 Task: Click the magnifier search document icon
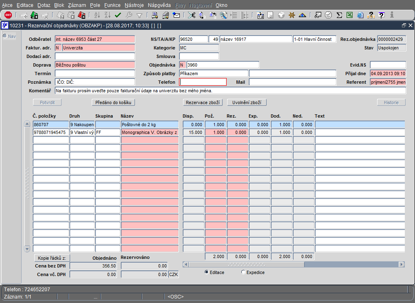tap(223, 15)
